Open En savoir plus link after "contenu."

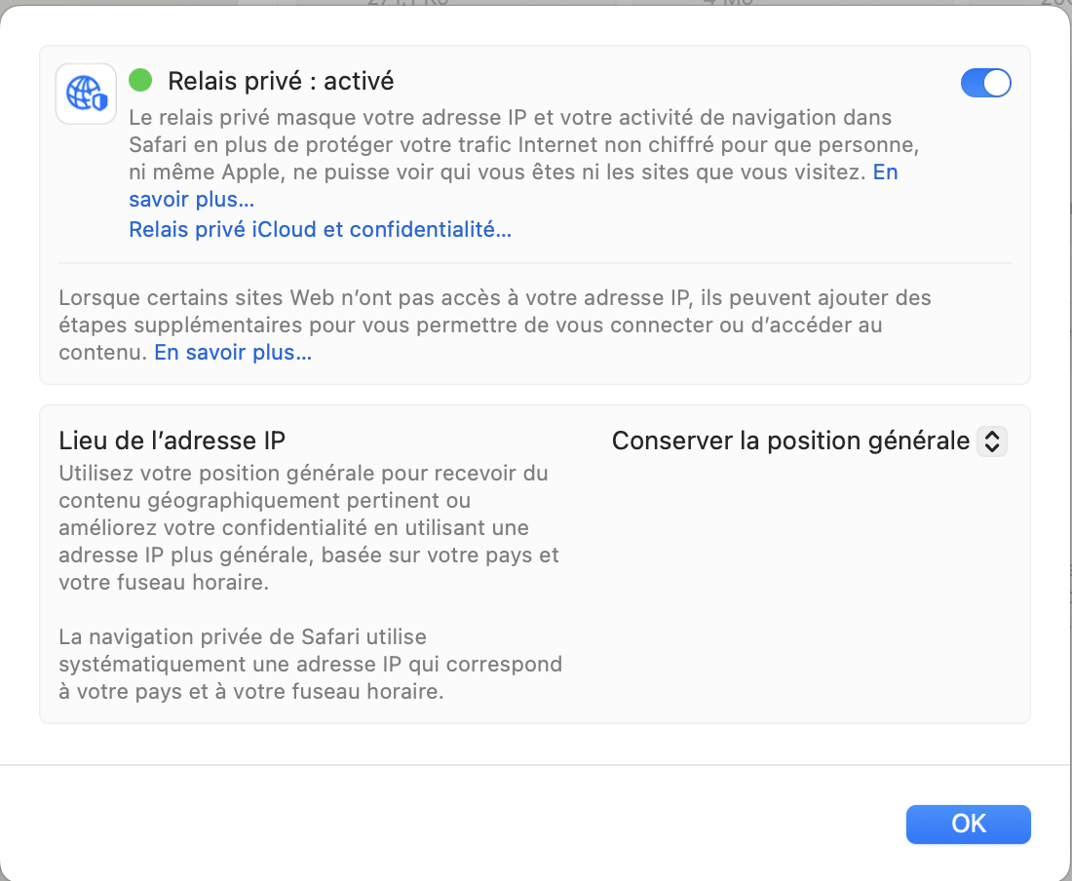(233, 353)
